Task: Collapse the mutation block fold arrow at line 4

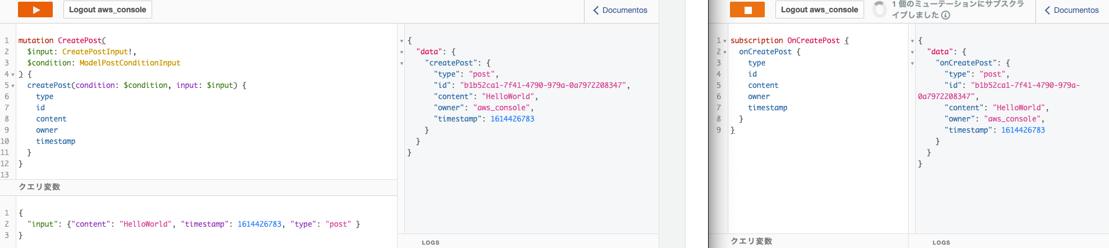Action: coord(13,74)
